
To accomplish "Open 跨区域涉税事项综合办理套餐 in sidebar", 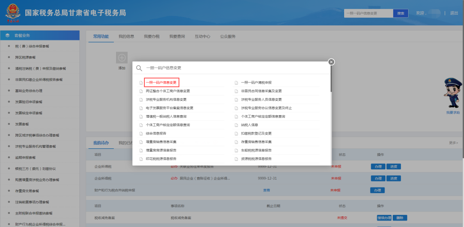I will 37,135.
